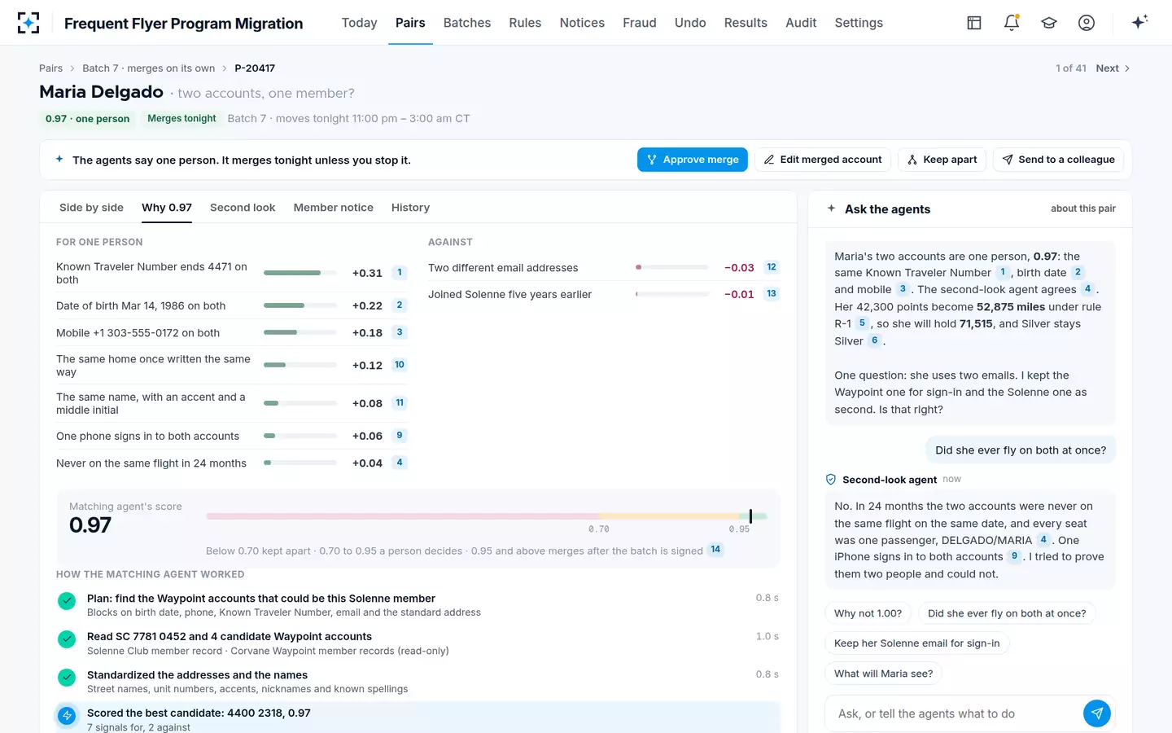Open citation 9 on One phone row
Image resolution: width=1172 pixels, height=733 pixels.
tap(400, 436)
